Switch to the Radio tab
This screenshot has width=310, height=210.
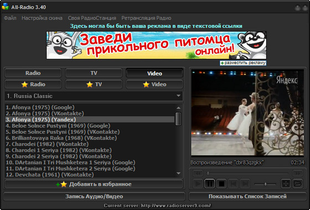[33, 73]
